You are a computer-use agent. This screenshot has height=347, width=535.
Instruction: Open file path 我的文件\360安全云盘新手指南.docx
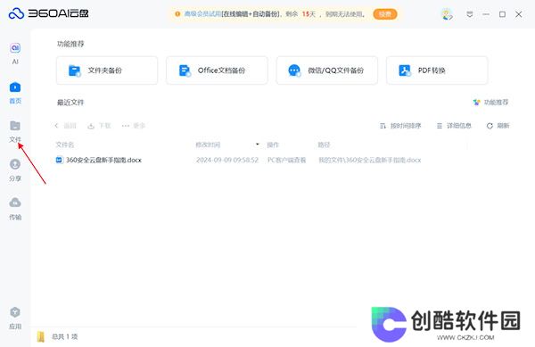(x=370, y=160)
